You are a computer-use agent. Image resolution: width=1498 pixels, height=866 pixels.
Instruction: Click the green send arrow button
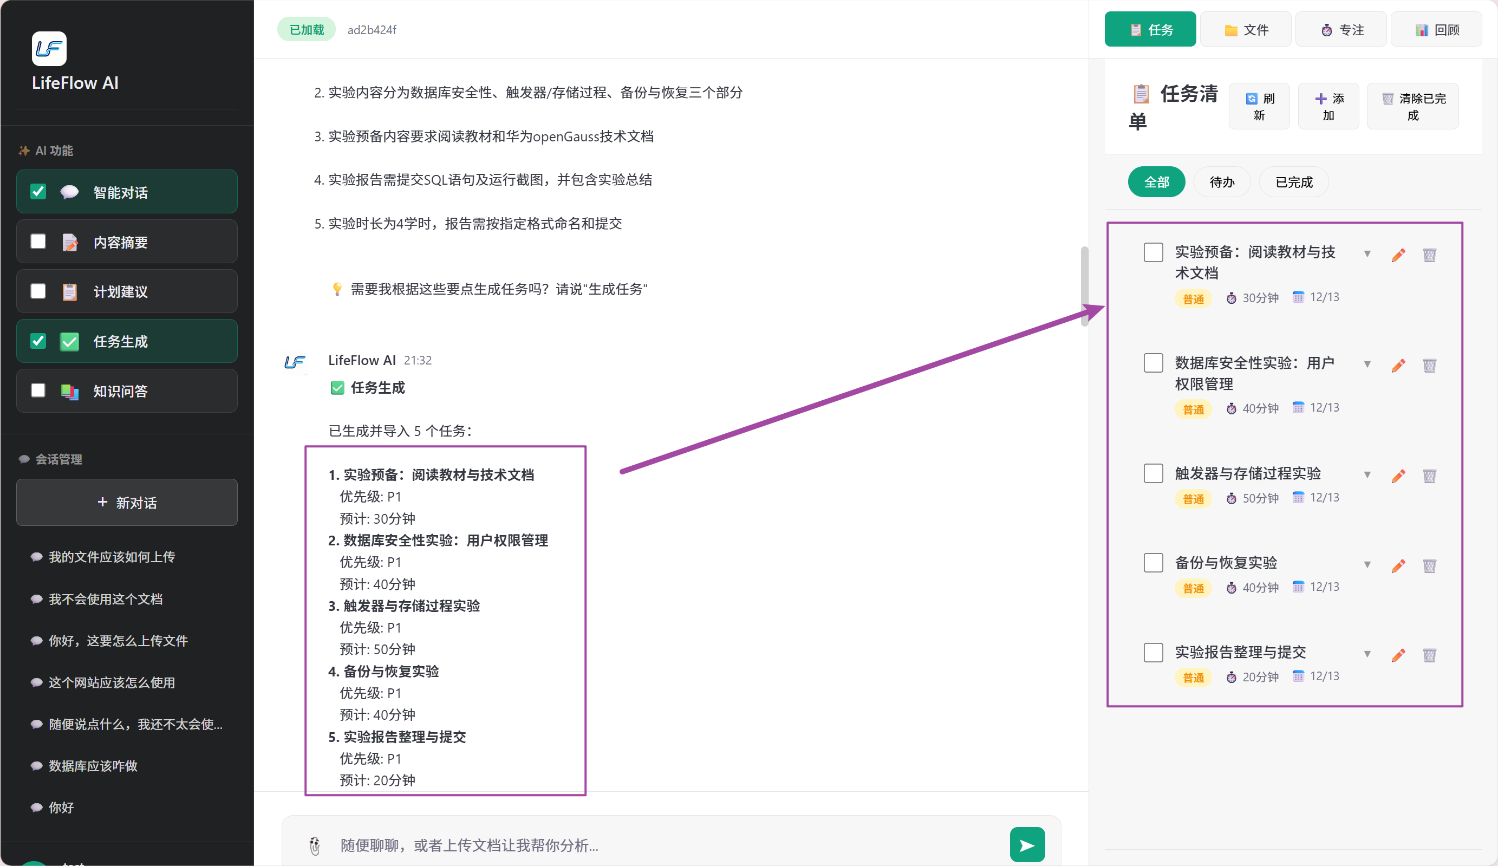coord(1027,844)
